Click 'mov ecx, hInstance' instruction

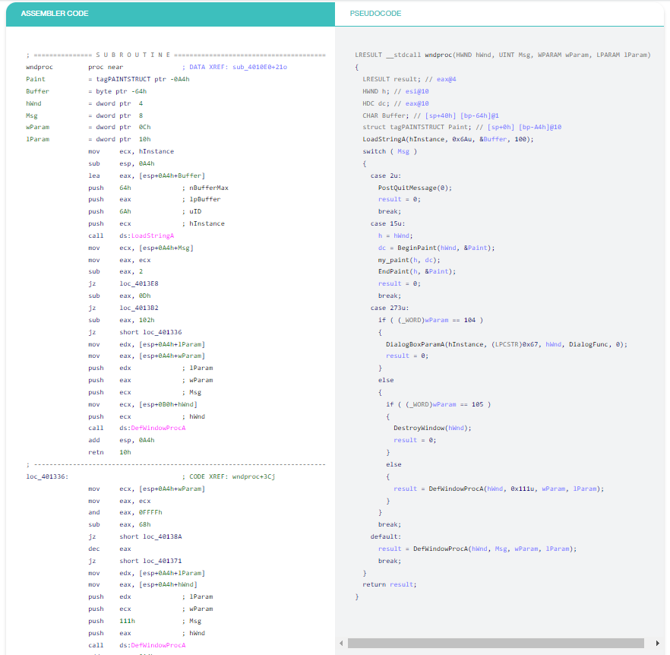coord(131,151)
